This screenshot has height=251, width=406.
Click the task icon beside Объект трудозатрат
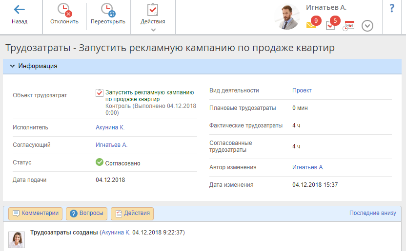(99, 92)
